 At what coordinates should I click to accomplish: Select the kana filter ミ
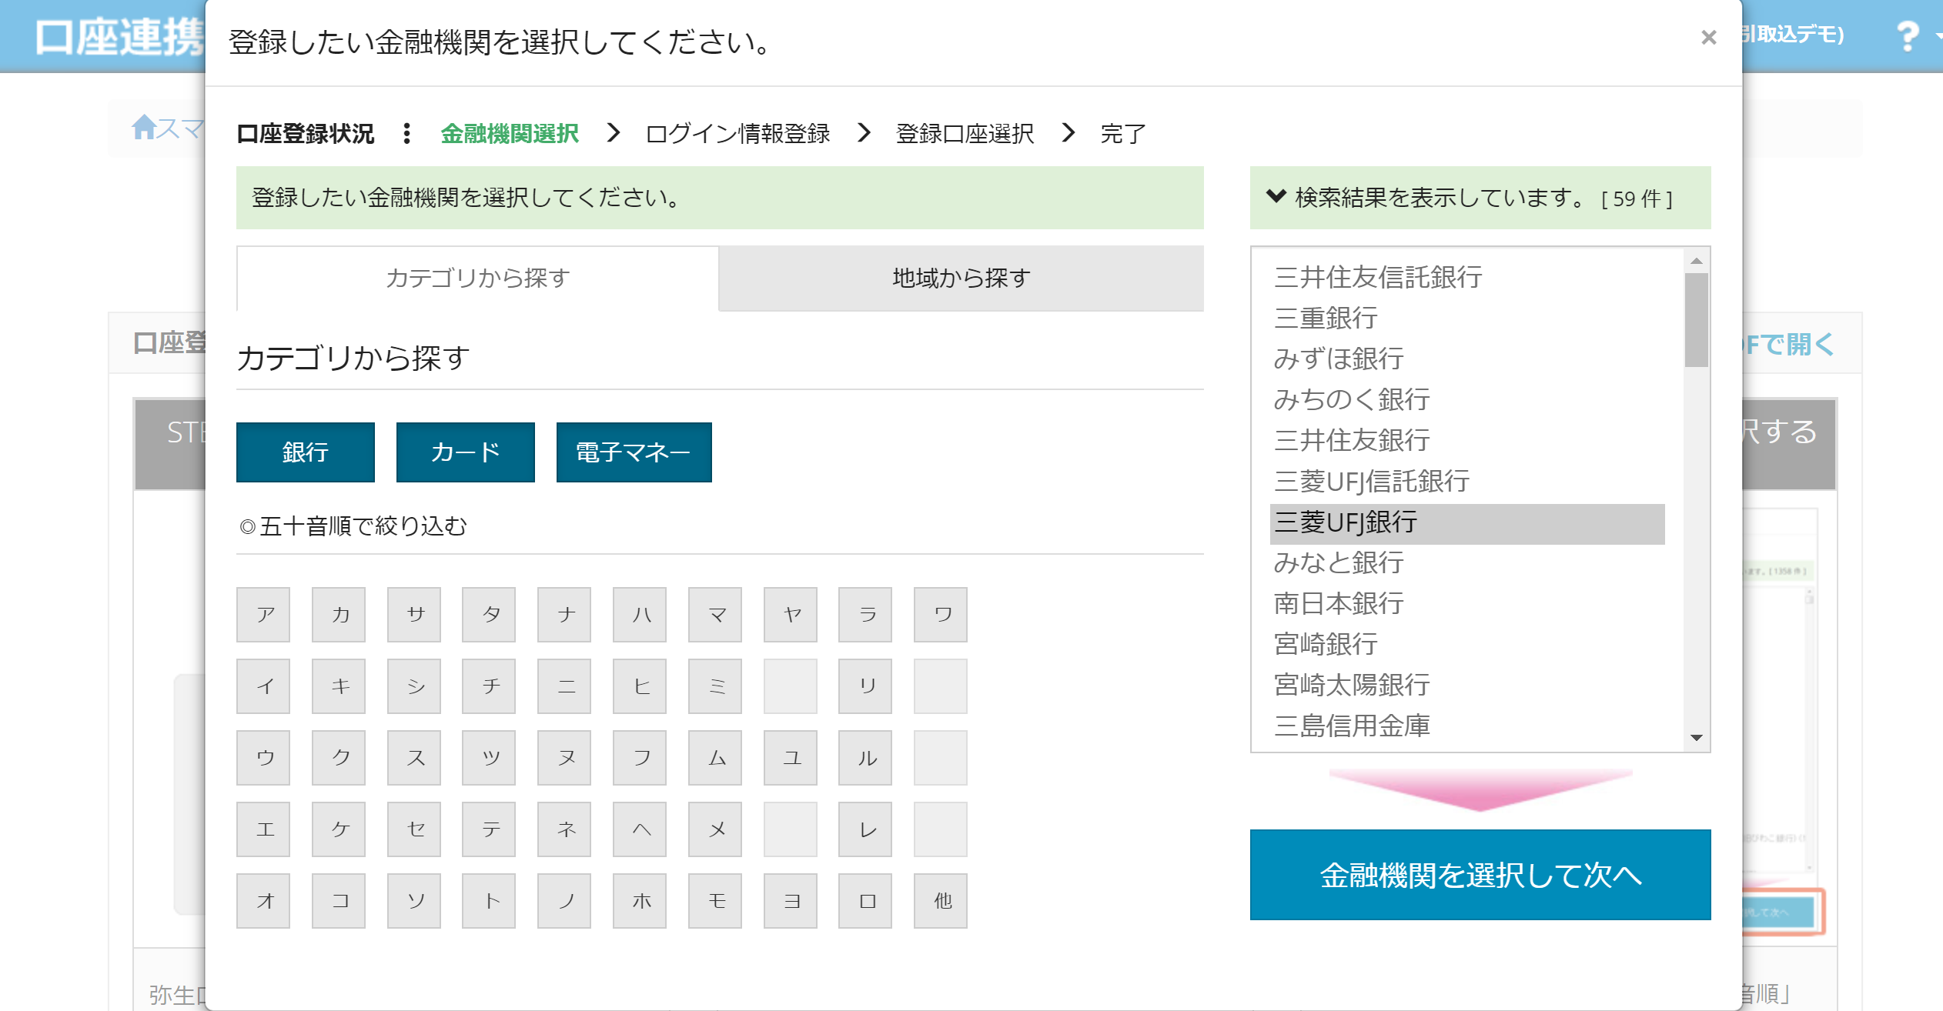point(715,686)
